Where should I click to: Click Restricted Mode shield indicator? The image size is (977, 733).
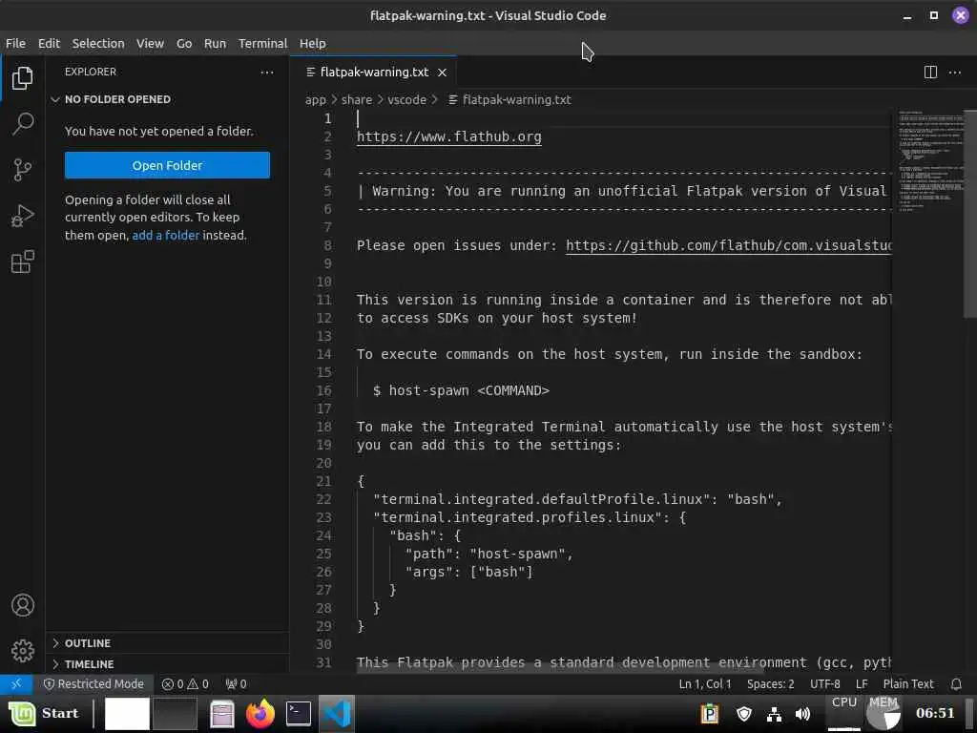(94, 683)
